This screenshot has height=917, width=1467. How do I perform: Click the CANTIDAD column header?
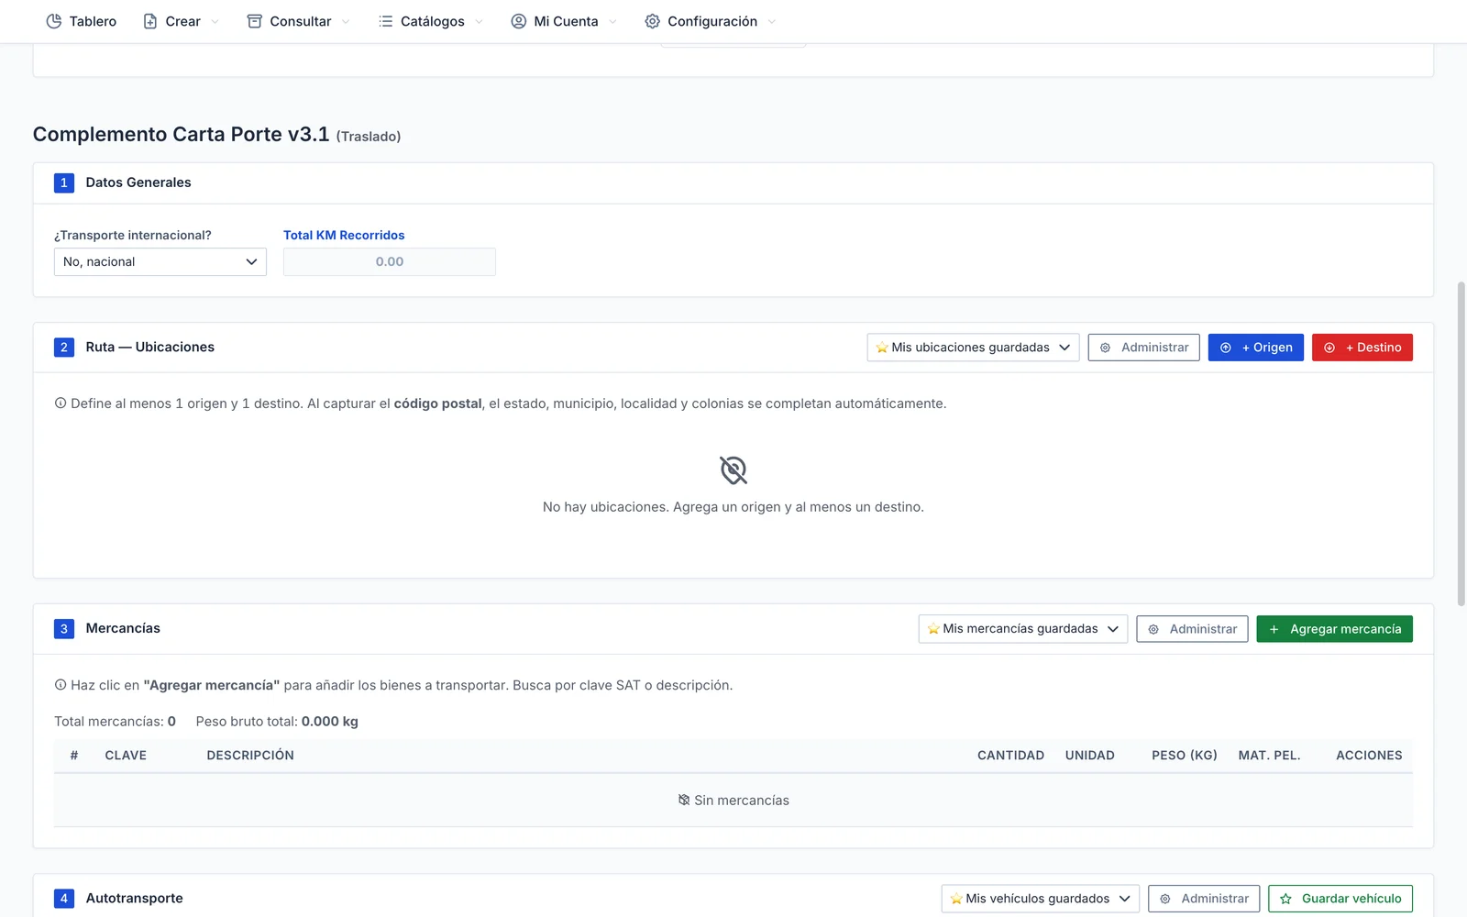pos(1010,756)
